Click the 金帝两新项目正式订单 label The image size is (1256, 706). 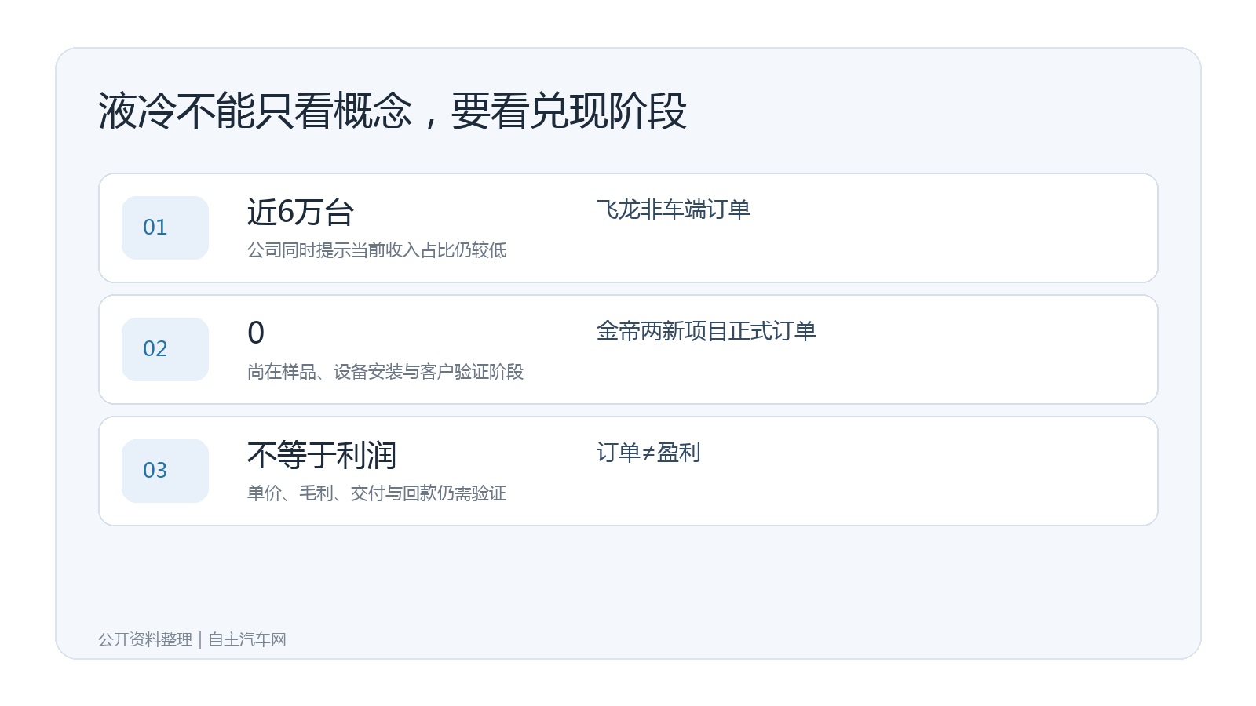(706, 331)
